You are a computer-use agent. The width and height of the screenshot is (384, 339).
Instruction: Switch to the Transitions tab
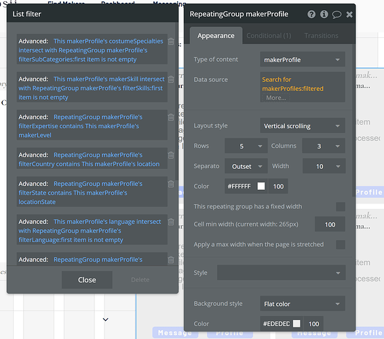pyautogui.click(x=321, y=36)
